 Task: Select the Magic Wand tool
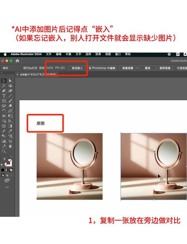4,86
